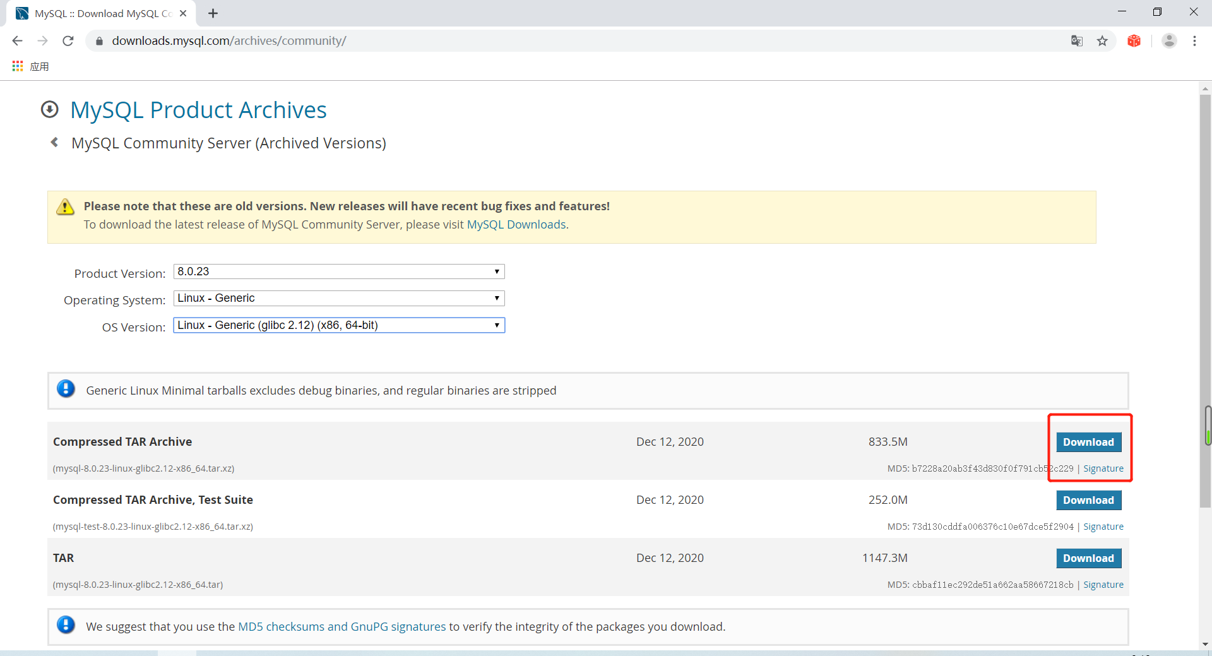Viewport: 1212px width, 656px height.
Task: Click MD5 hash starting with 73d130cddfa
Action: tap(992, 527)
